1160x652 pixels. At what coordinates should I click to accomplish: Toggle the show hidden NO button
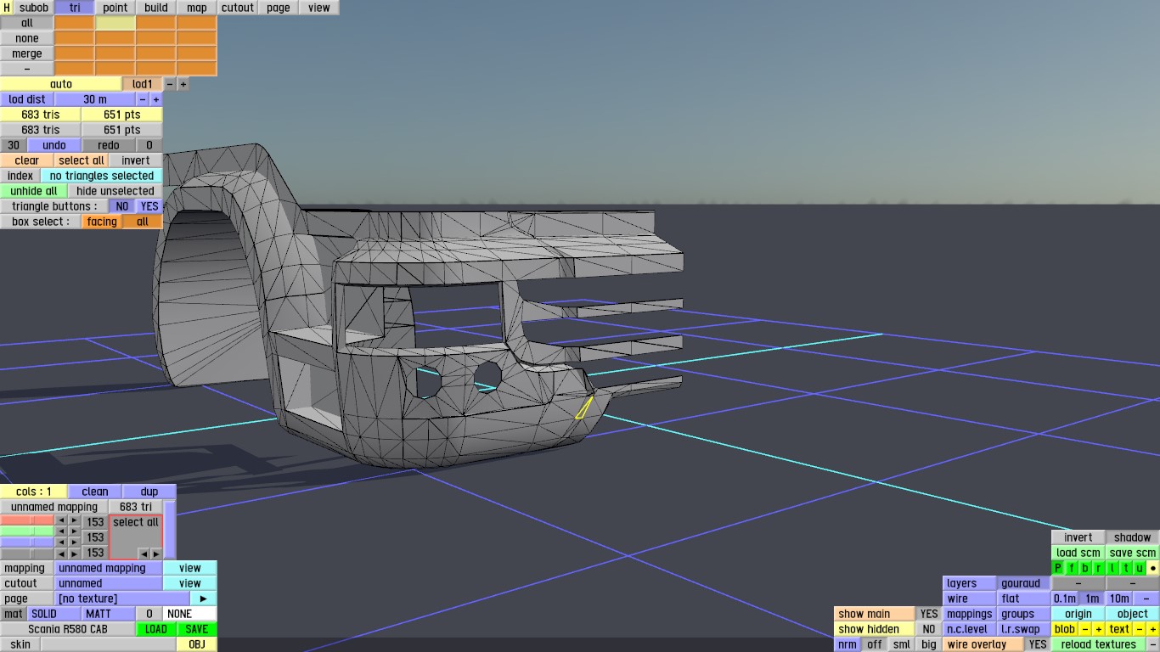(929, 629)
